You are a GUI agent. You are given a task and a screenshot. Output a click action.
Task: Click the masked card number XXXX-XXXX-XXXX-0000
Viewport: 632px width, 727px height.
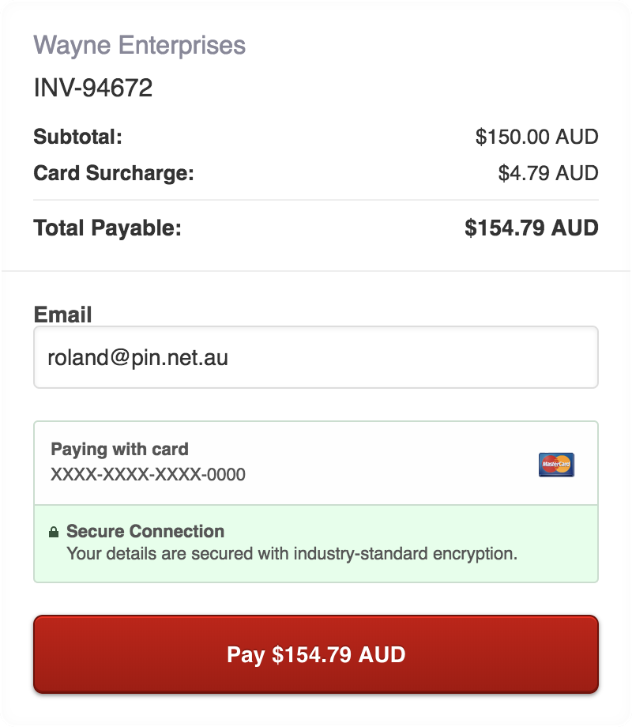pyautogui.click(x=148, y=474)
